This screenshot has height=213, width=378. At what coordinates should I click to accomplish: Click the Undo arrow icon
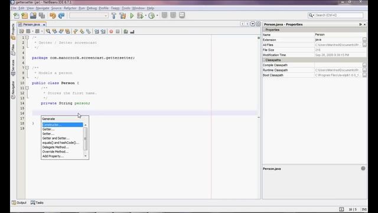pyautogui.click(x=53, y=16)
